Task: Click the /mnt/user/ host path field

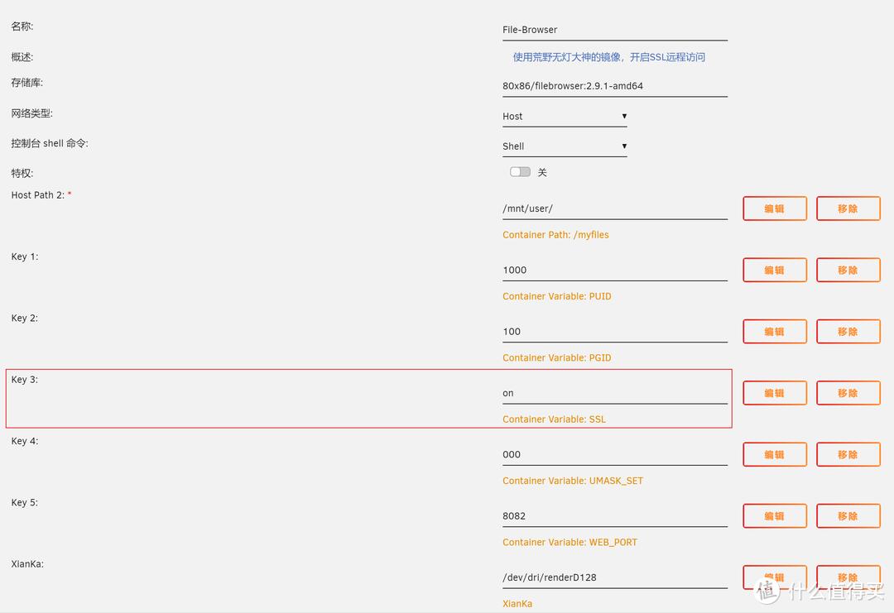Action: [614, 208]
